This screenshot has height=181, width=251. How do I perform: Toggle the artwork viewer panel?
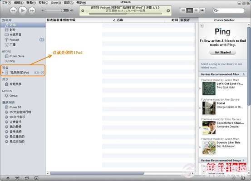(x=36, y=178)
